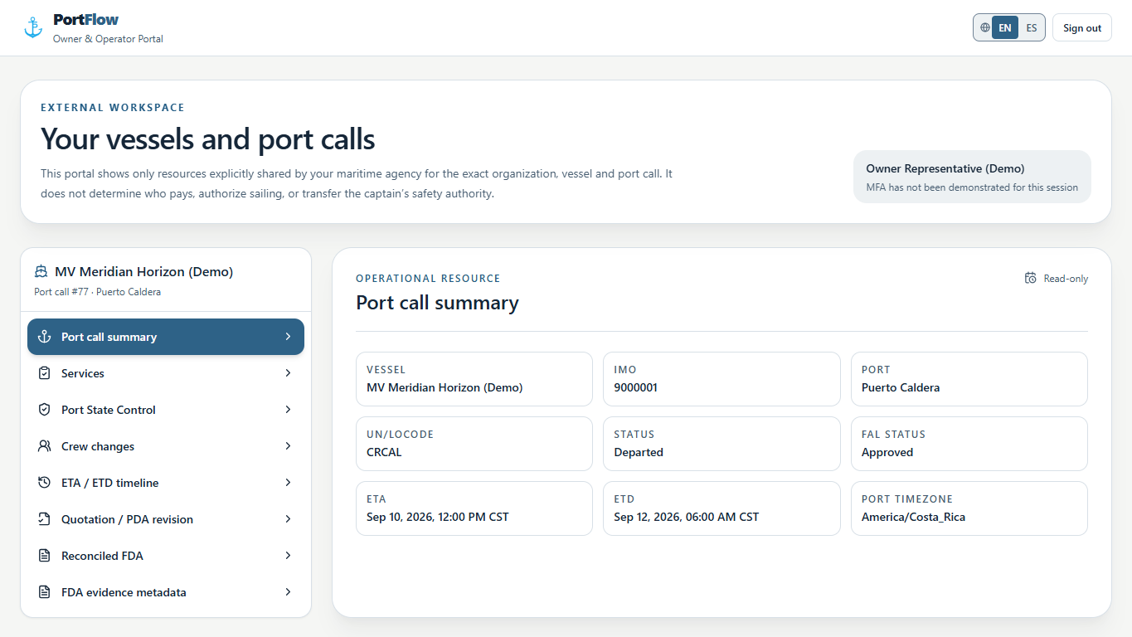This screenshot has width=1132, height=637.
Task: Click the file icon next to Reconciled FDA
Action: pyautogui.click(x=45, y=556)
